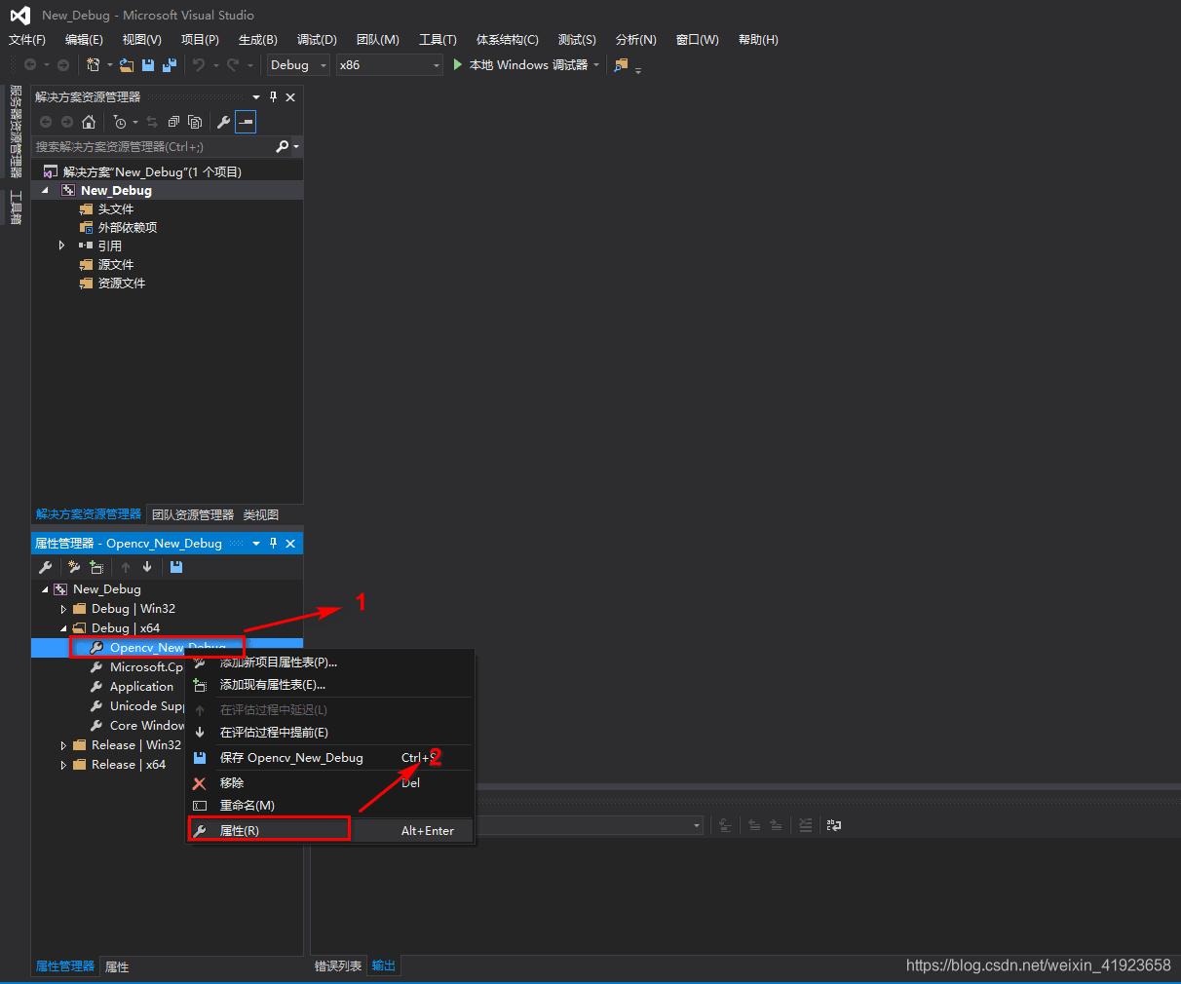Collapse Debug | x64 configuration node
The image size is (1181, 984).
click(x=63, y=628)
